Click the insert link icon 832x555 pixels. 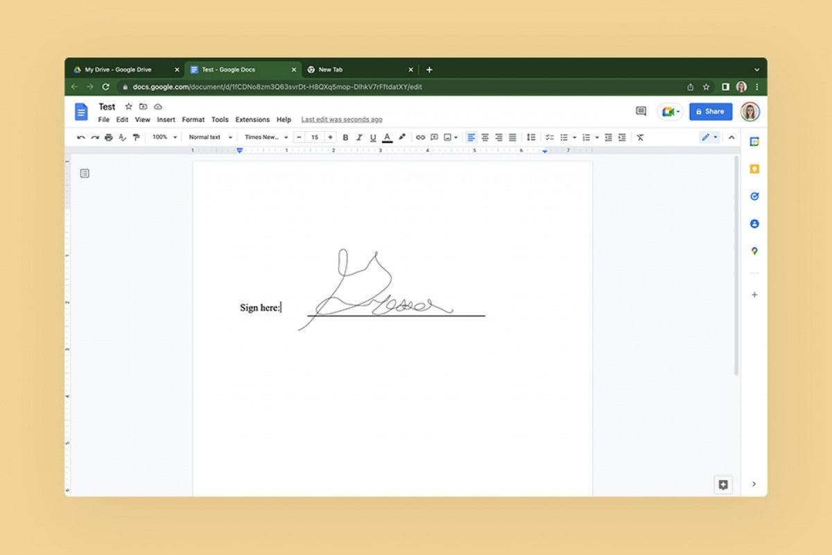pyautogui.click(x=420, y=137)
